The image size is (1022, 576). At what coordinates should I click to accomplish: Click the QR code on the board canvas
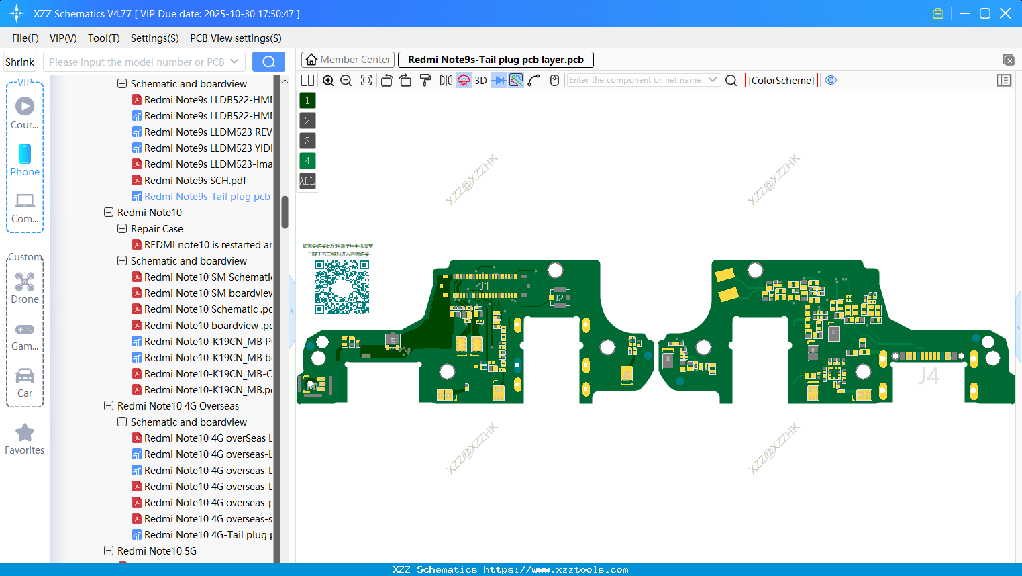tap(342, 287)
